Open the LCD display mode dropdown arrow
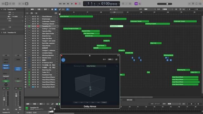The image size is (203, 114). click(x=119, y=4)
